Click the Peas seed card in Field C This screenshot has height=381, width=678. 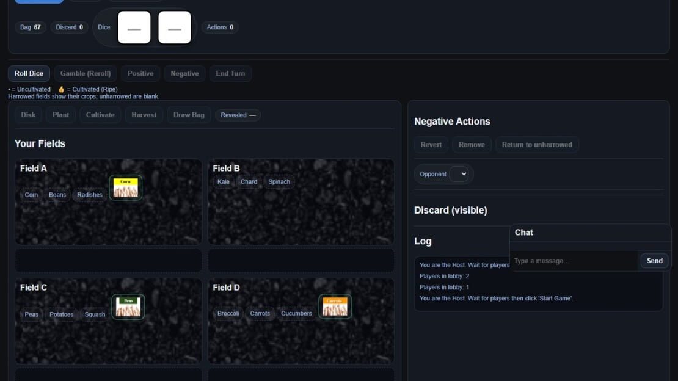(x=128, y=307)
